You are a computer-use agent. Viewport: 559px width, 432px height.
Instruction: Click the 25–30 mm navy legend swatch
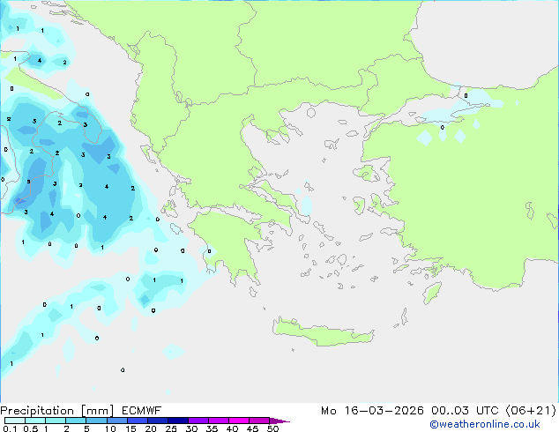[177, 421]
